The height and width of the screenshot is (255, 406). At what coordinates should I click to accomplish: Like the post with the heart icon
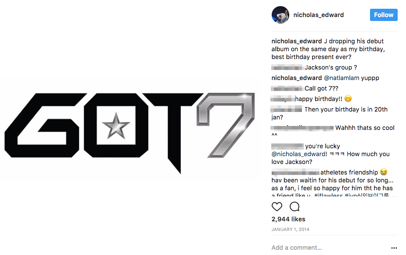point(277,206)
